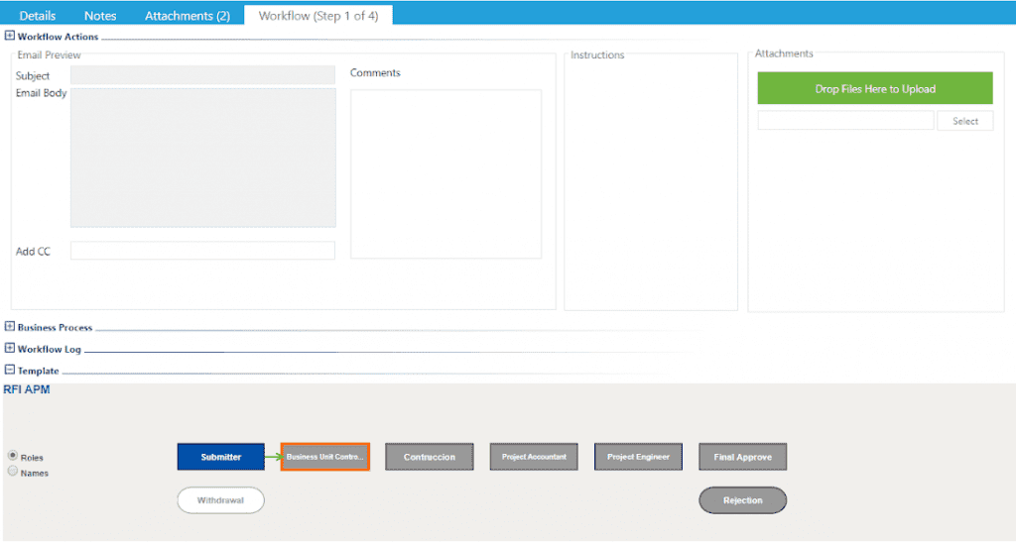Viewport: 1016px width, 542px height.
Task: Expand the Workflow Log section
Action: [x=10, y=349]
